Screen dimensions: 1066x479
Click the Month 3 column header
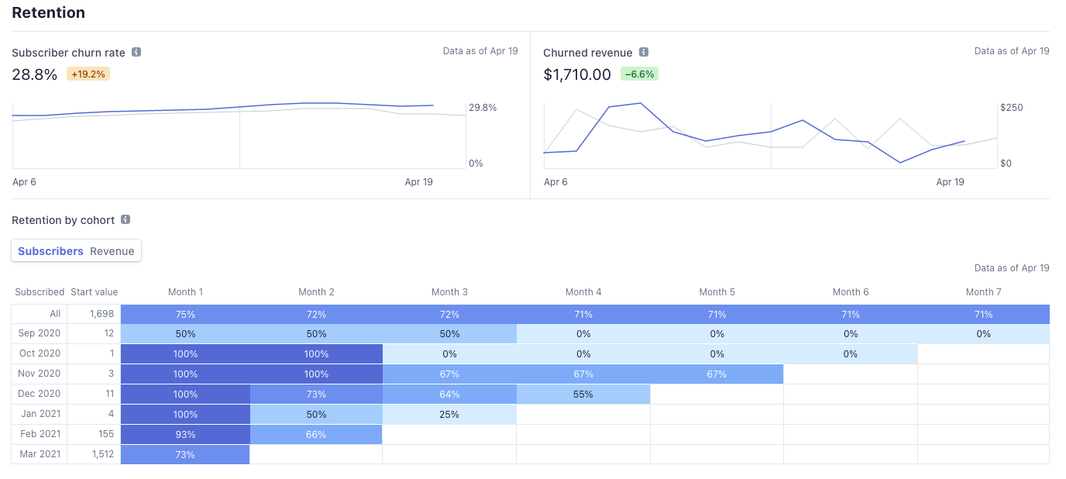(x=450, y=292)
